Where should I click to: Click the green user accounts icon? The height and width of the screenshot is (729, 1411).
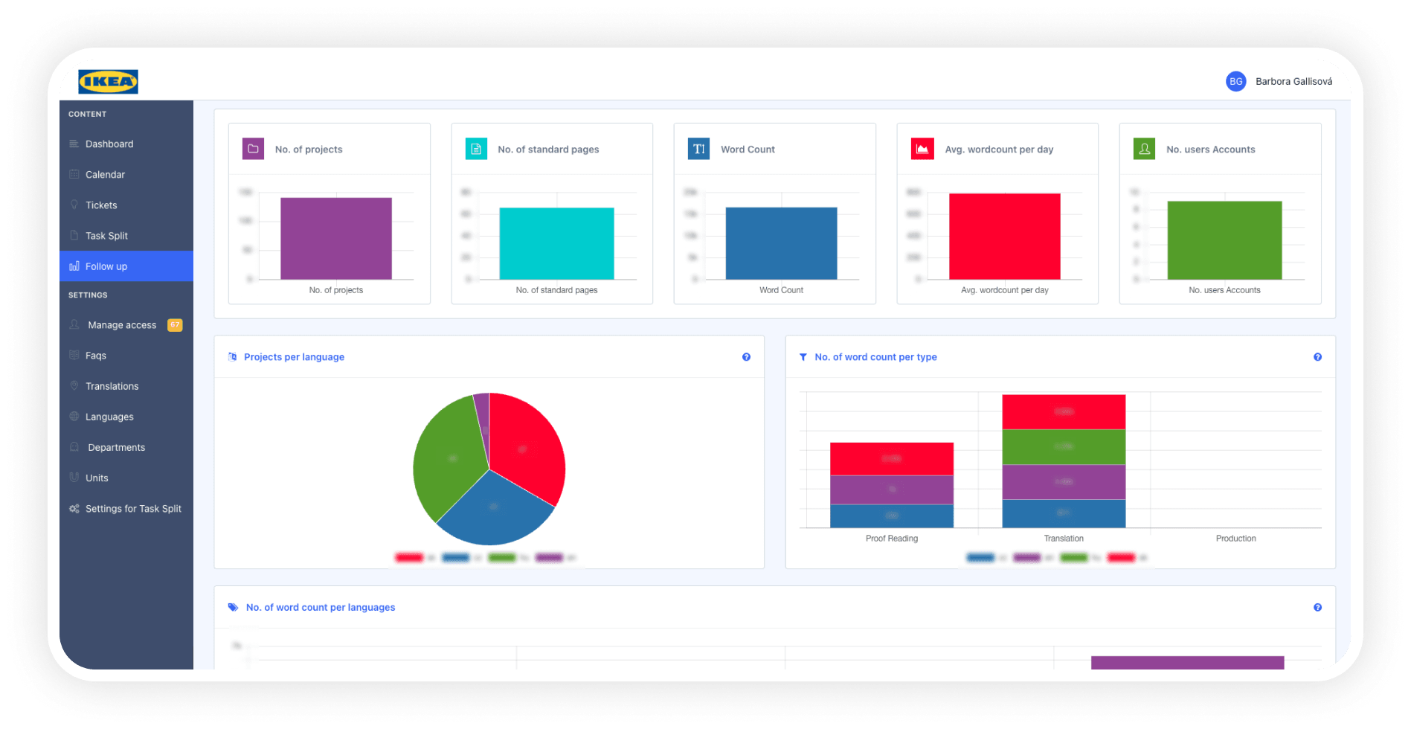click(1144, 149)
